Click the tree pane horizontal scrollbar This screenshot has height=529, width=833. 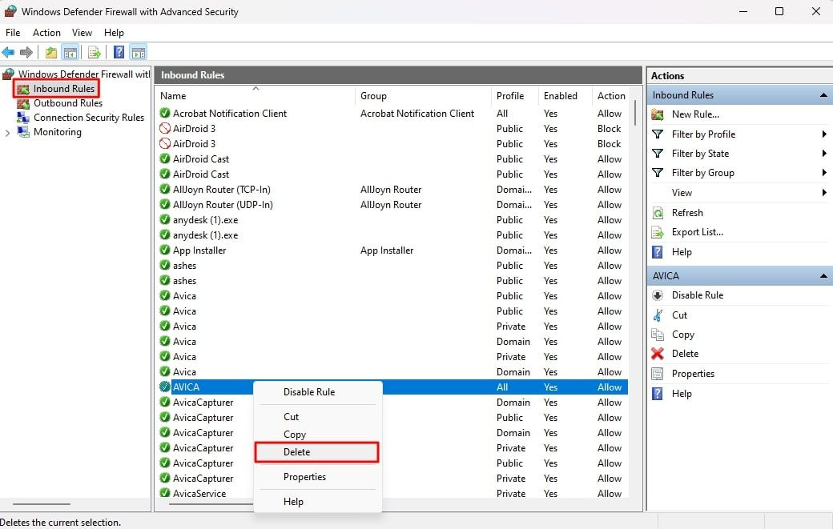click(x=42, y=504)
